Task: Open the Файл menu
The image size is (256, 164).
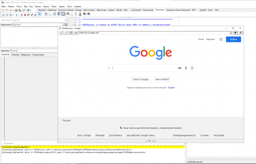Action: (3, 7)
